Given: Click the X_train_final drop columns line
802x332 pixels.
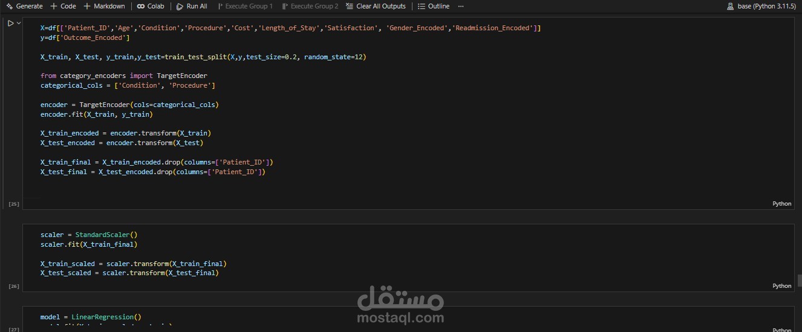Looking at the screenshot, I should (x=157, y=162).
